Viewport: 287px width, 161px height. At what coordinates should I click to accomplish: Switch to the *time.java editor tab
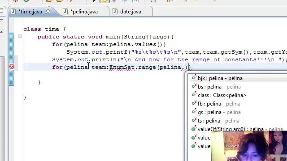(x=30, y=12)
